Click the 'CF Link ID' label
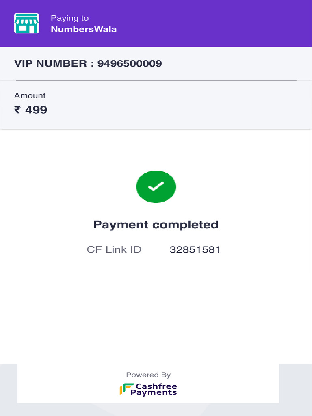The width and height of the screenshot is (312, 416). 114,249
